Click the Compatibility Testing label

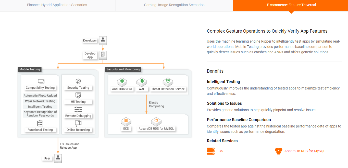click(40, 88)
